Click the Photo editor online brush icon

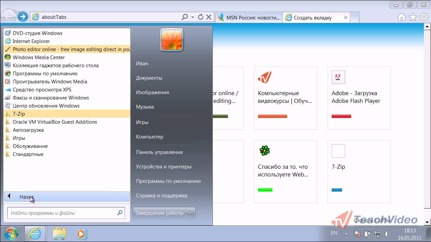click(8, 49)
